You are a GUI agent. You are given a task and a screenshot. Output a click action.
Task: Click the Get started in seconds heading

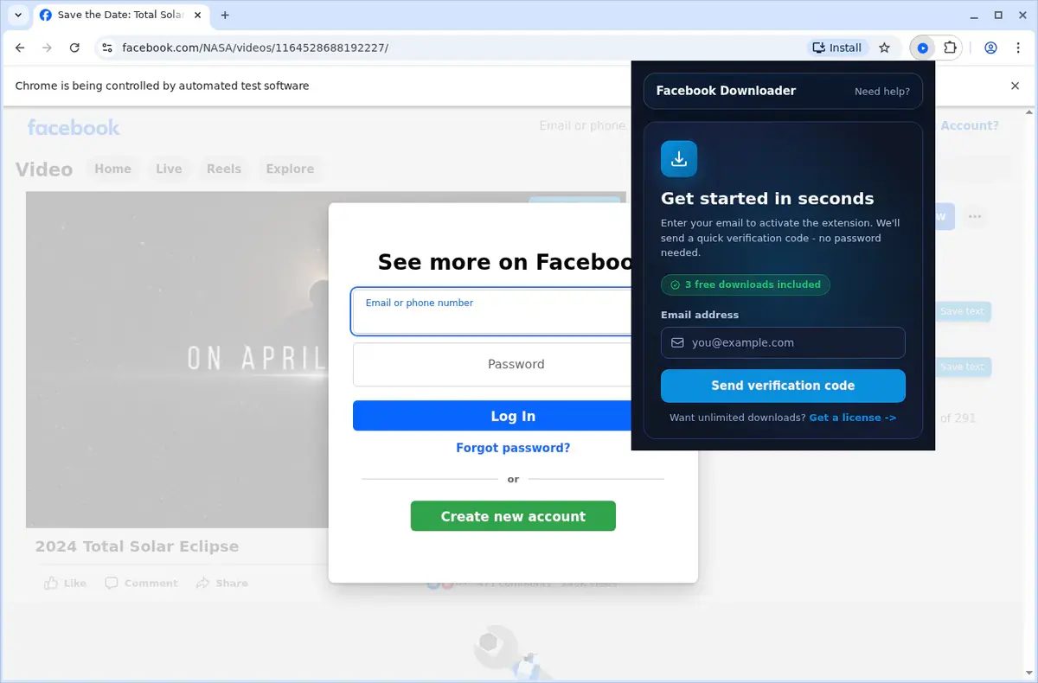(767, 199)
